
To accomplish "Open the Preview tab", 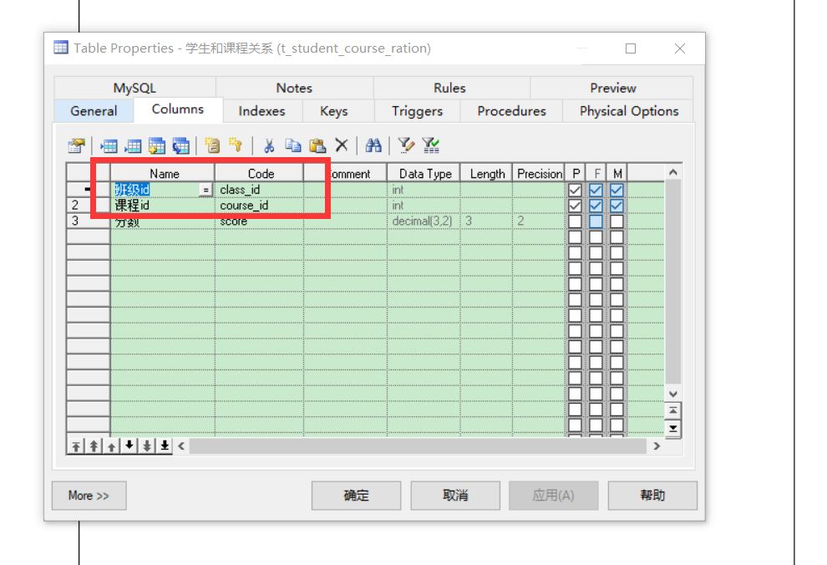I will point(613,88).
